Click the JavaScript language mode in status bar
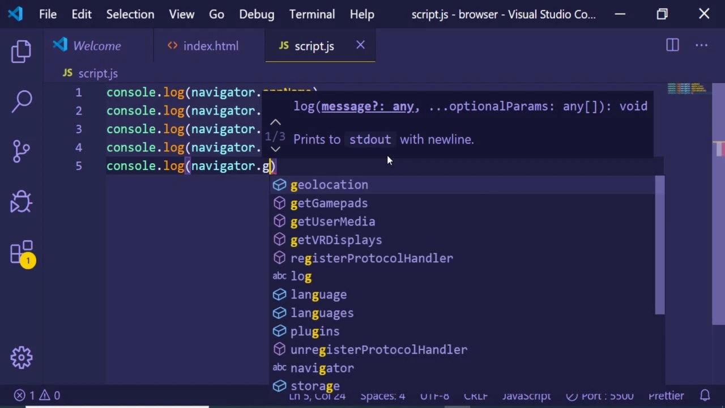 (526, 396)
